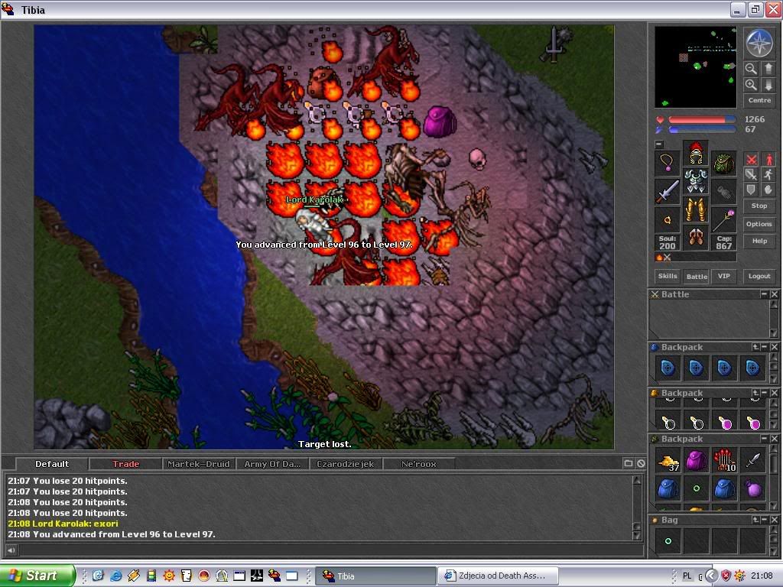The height and width of the screenshot is (587, 783).
Task: Open the Ne'roox chat tab
Action: 419,464
